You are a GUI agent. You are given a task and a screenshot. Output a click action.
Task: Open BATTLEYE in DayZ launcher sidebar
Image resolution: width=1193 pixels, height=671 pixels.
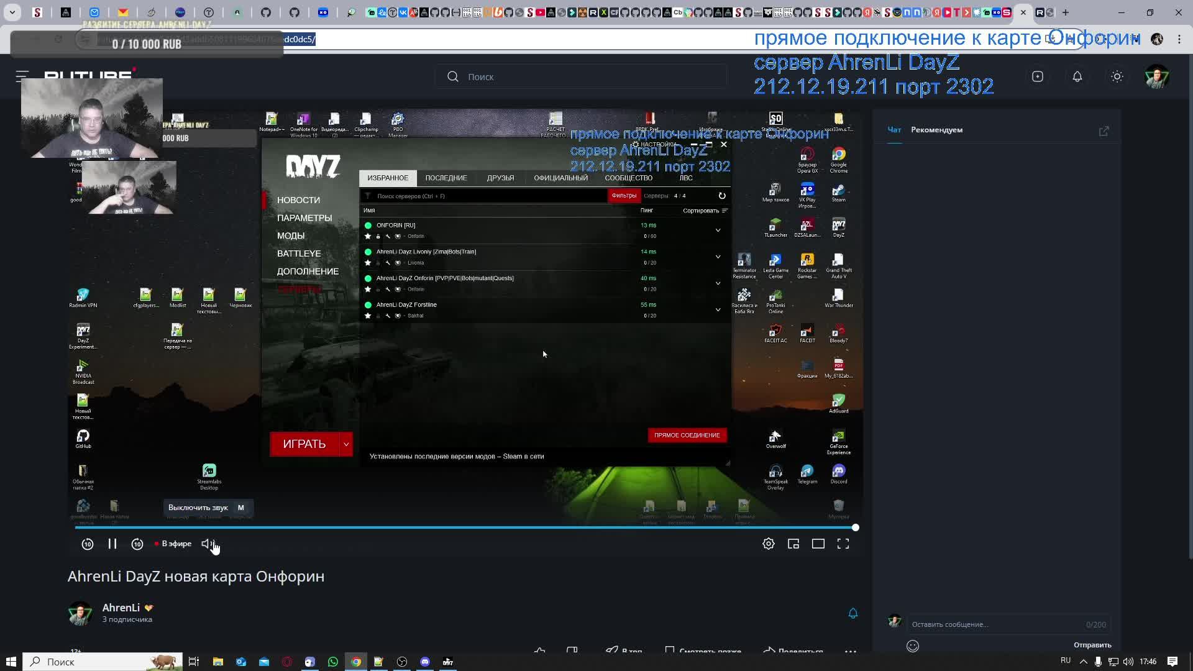click(299, 253)
